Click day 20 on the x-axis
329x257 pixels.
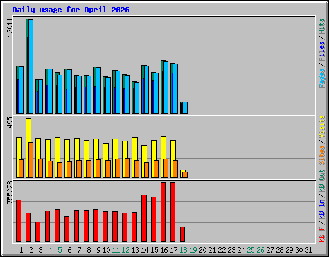coord(202,250)
